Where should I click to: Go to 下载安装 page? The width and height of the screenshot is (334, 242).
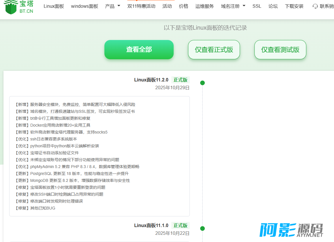click(294, 6)
